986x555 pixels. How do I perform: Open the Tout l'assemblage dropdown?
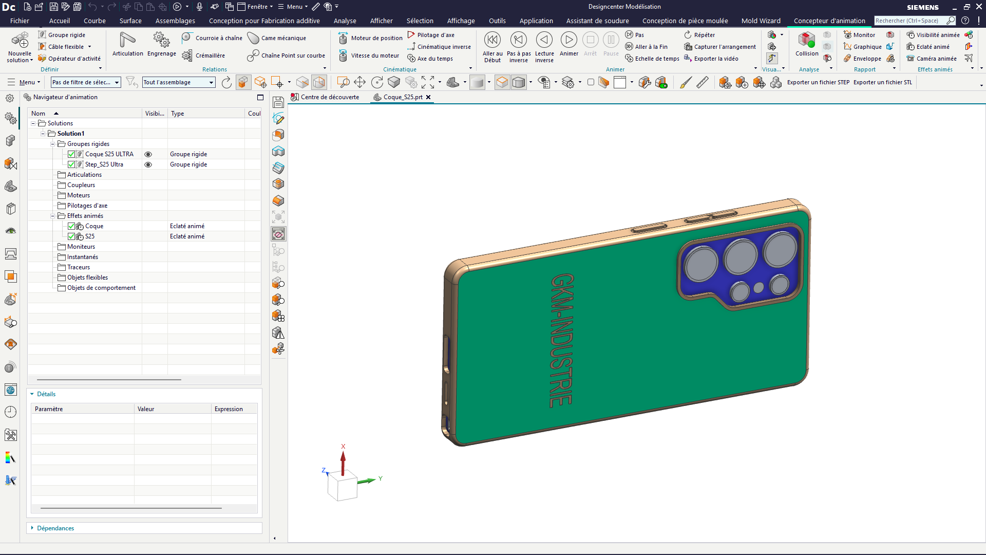pos(179,82)
